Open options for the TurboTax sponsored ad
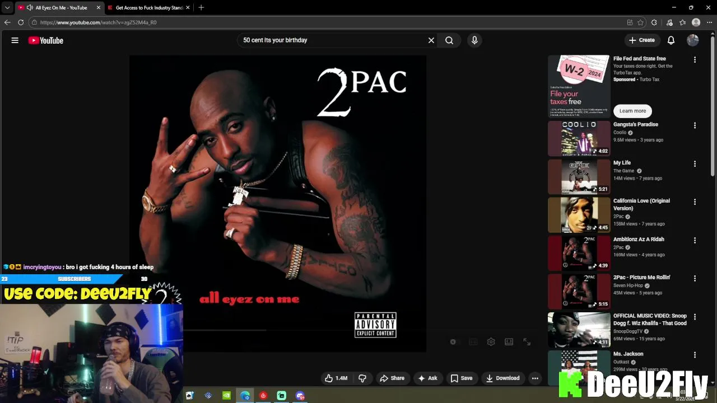Viewport: 717px width, 403px height. pyautogui.click(x=695, y=59)
